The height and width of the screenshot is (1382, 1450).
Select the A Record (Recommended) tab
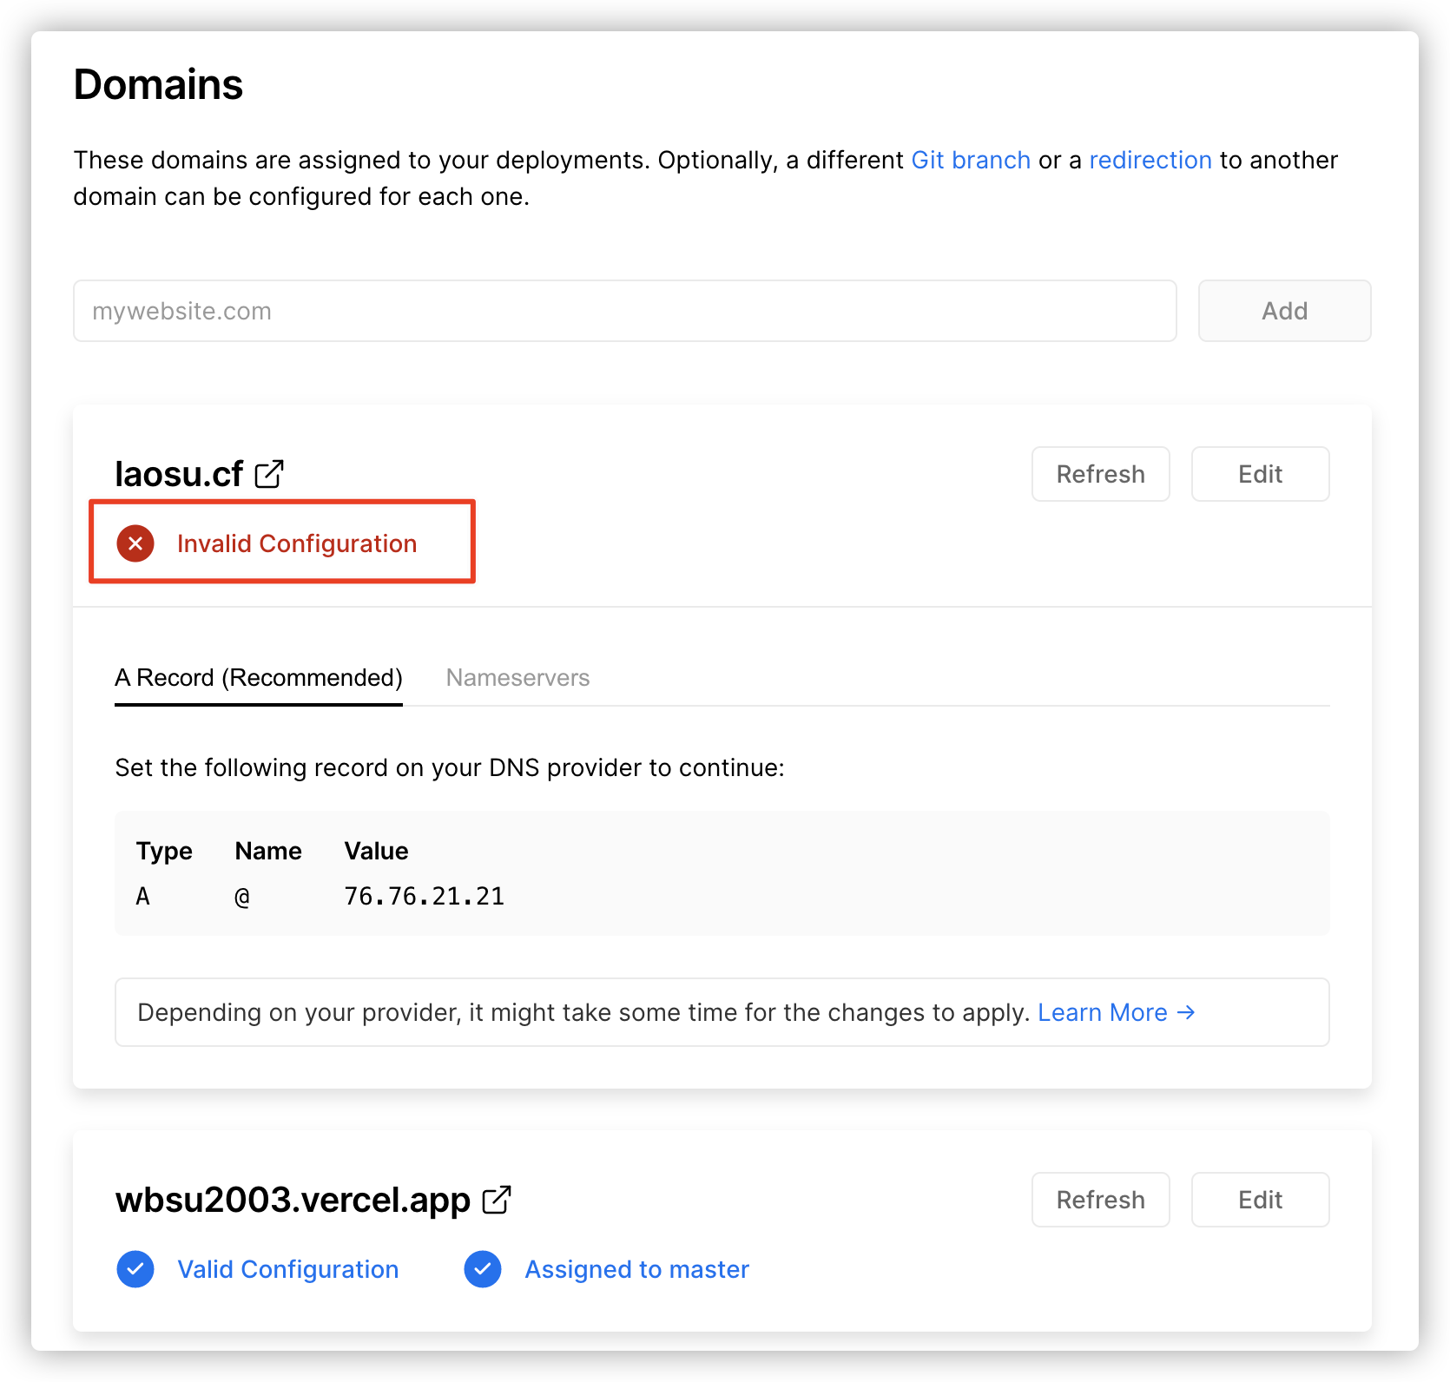point(259,678)
